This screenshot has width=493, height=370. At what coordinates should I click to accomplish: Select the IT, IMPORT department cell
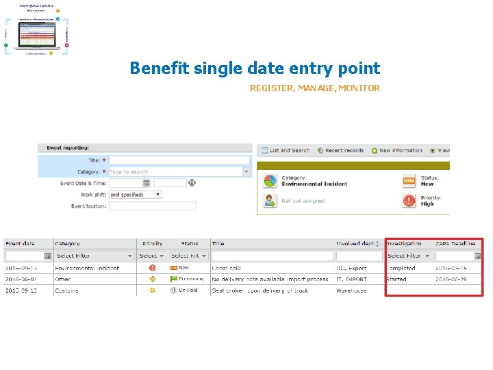[x=351, y=279]
